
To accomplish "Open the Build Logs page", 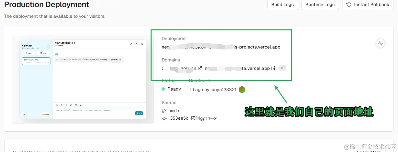I will coord(283,5).
